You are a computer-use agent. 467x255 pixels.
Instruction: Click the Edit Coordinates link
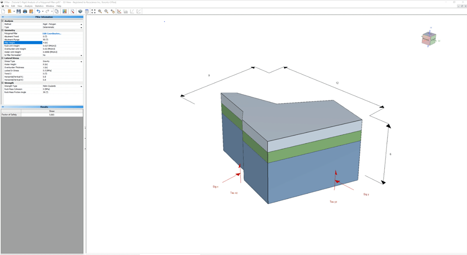point(52,33)
